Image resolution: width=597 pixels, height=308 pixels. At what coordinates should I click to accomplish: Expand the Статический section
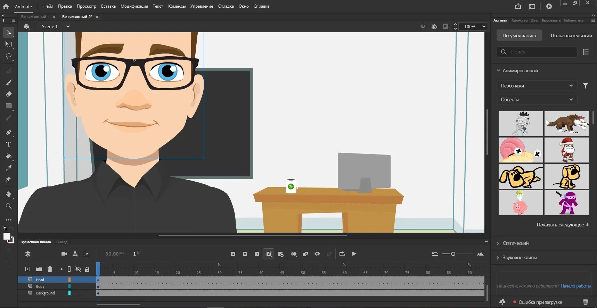point(498,243)
